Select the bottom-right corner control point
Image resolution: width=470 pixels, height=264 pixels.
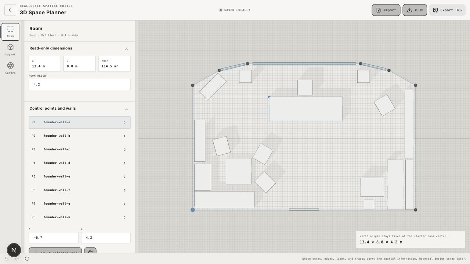coord(416,210)
